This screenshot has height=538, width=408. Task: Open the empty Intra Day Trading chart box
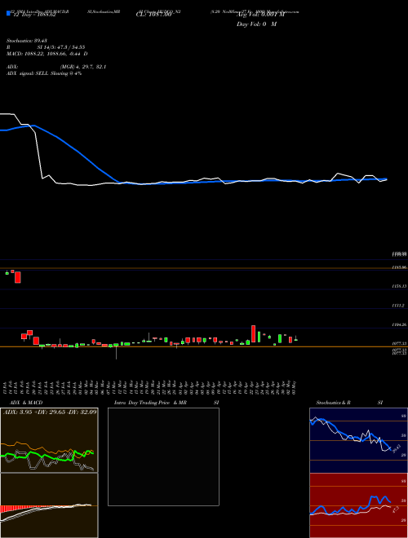click(163, 456)
